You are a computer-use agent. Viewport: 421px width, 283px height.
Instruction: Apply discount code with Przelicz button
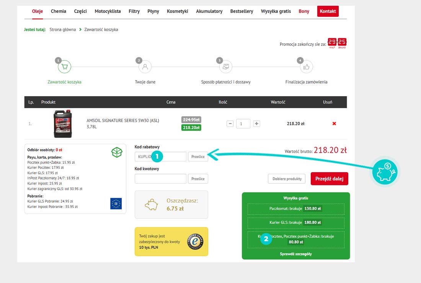tap(198, 156)
